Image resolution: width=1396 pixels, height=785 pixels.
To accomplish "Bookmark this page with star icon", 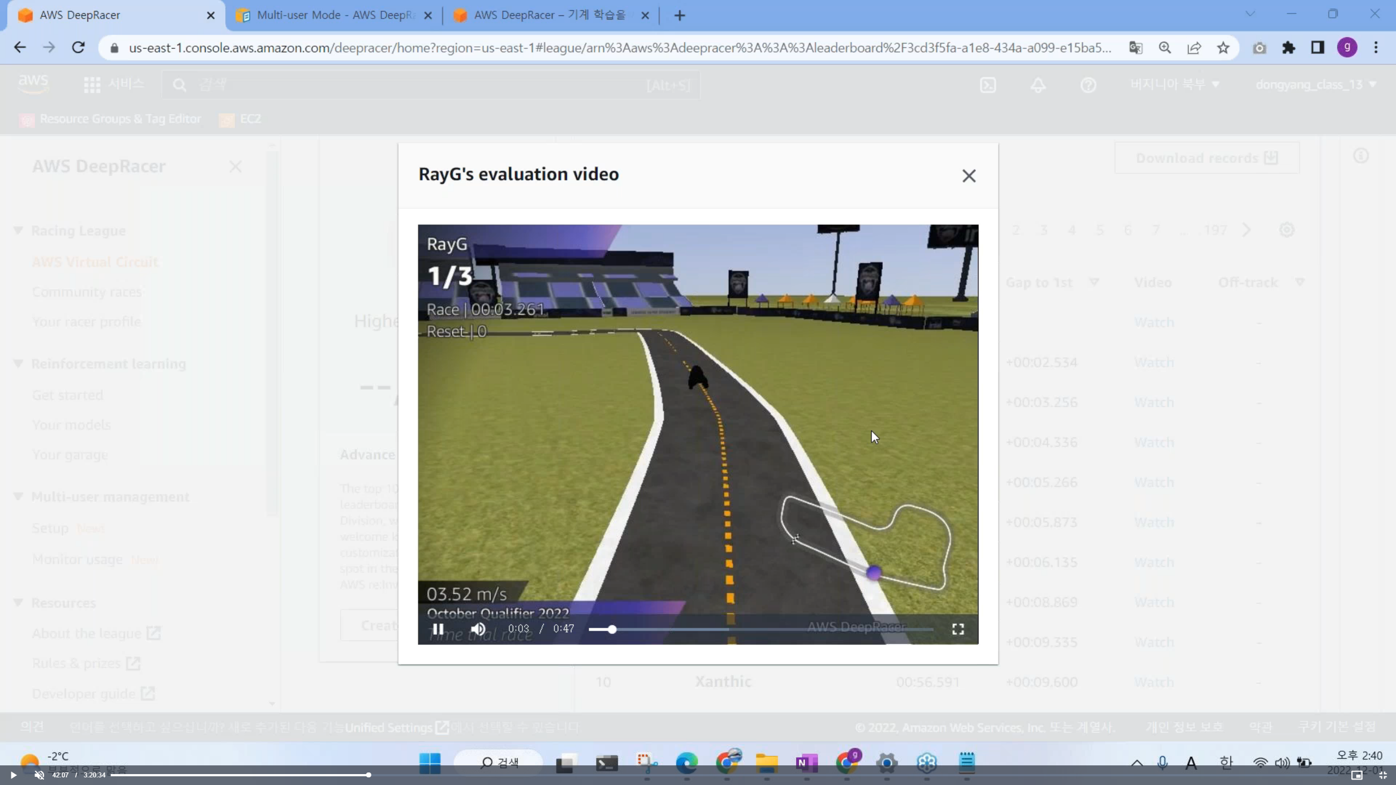I will pos(1223,48).
